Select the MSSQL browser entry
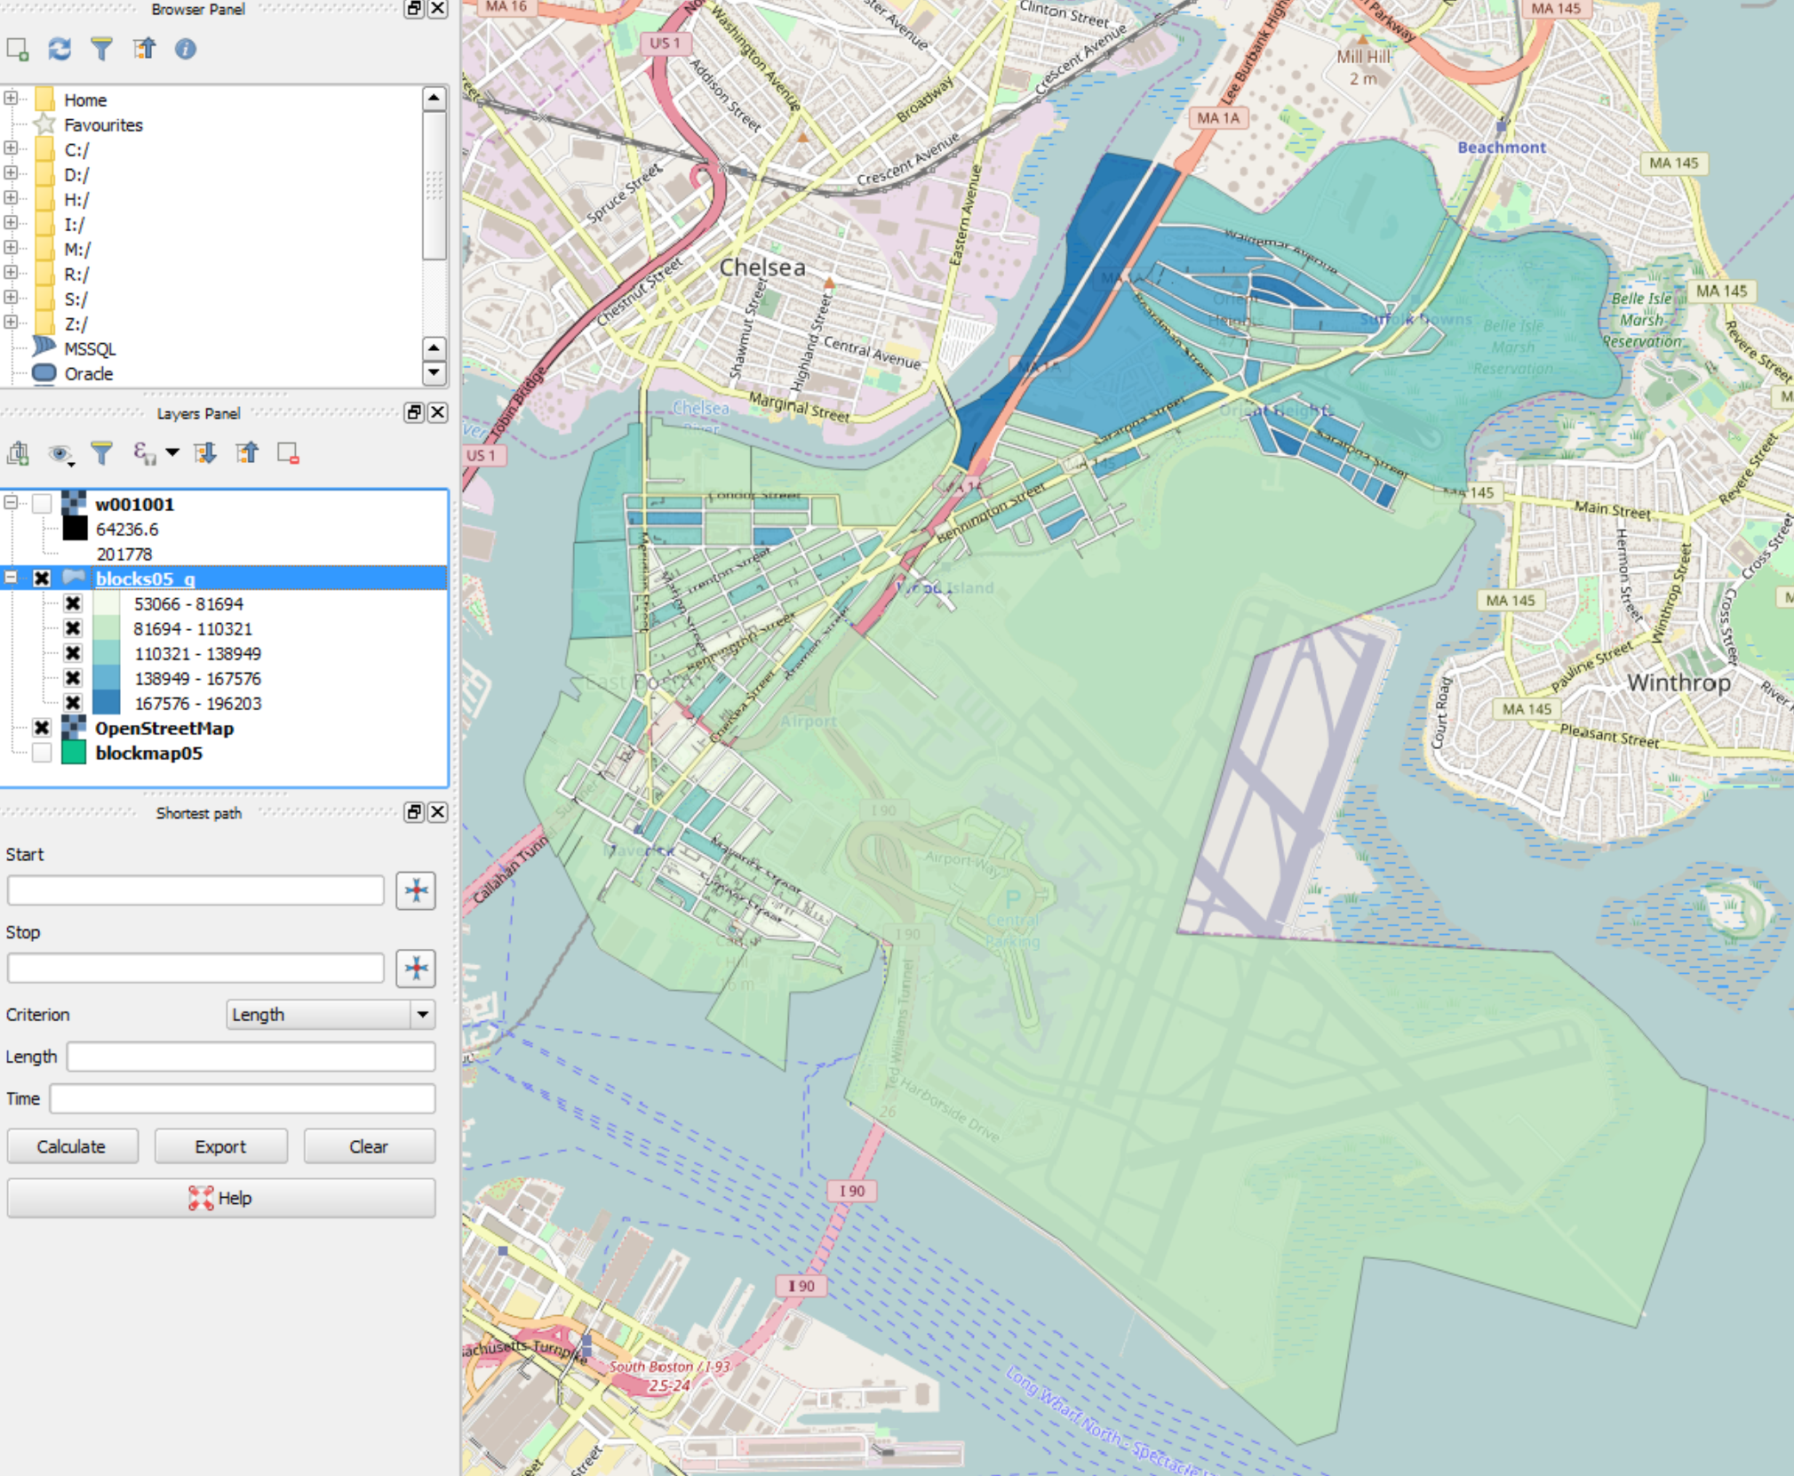This screenshot has height=1476, width=1794. click(90, 349)
